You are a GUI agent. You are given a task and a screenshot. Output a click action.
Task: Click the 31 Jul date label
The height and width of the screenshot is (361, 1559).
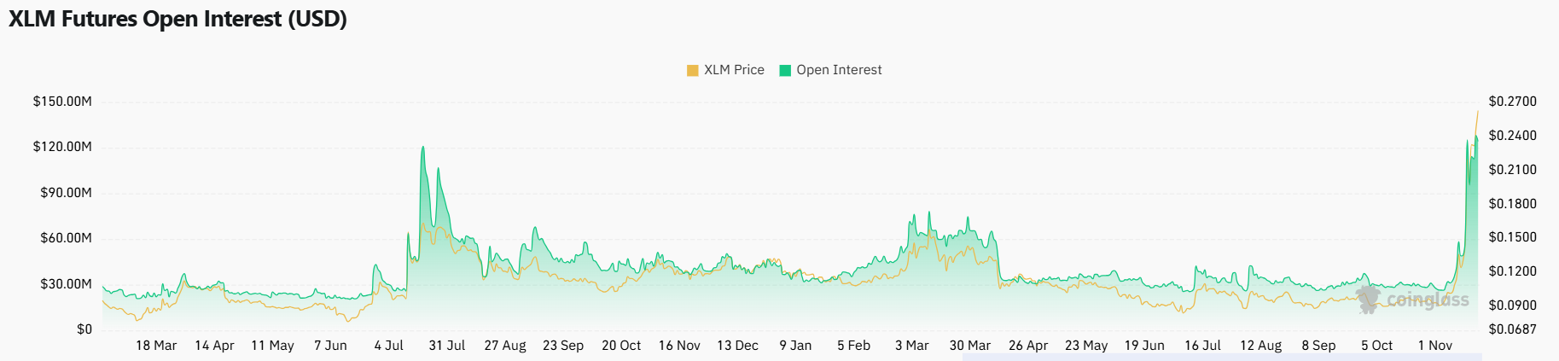tap(446, 346)
